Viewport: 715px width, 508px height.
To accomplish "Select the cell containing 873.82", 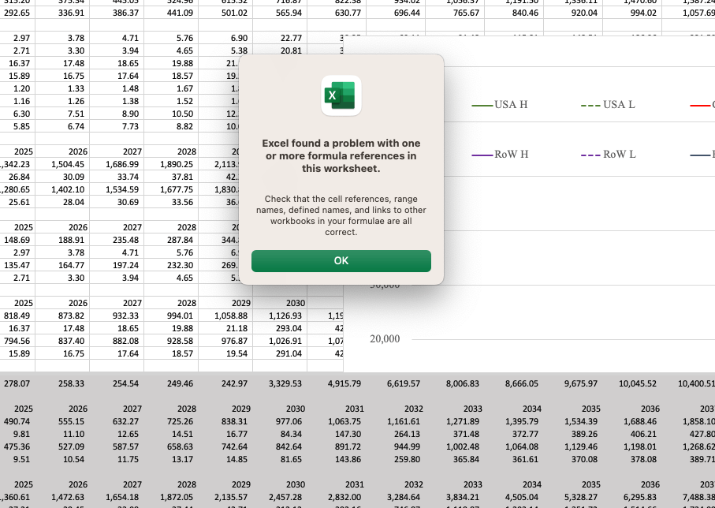I will 62,316.
